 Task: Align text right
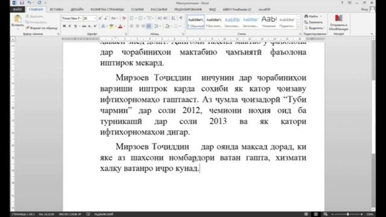(x=143, y=26)
